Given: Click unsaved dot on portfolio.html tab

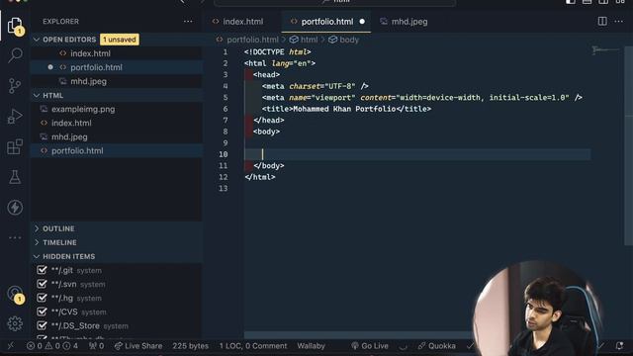Looking at the screenshot, I should [362, 22].
